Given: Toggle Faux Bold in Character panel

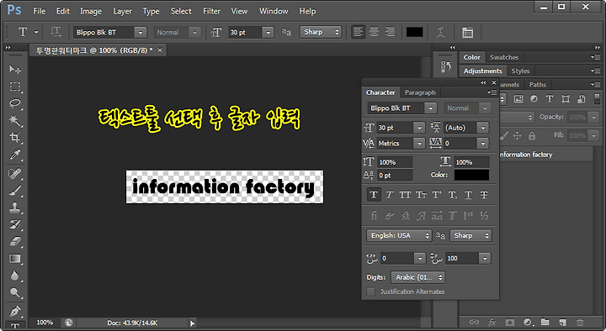Looking at the screenshot, I should pyautogui.click(x=374, y=195).
